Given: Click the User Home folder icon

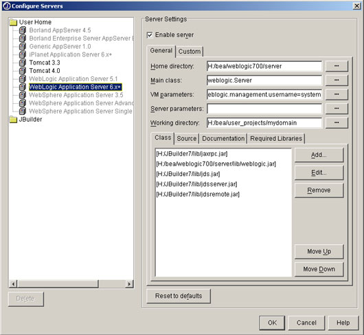Looking at the screenshot, I should coord(13,22).
